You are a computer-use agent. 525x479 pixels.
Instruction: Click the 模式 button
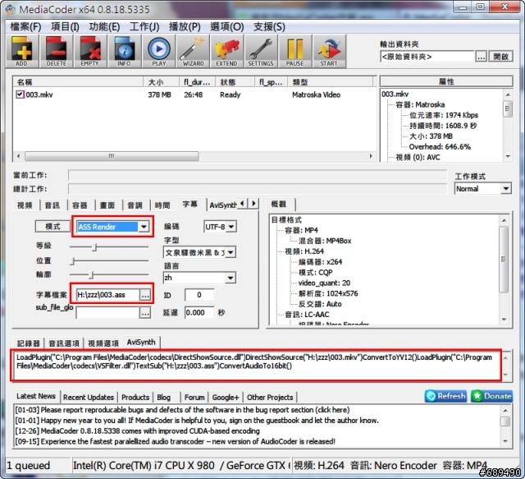pyautogui.click(x=52, y=227)
